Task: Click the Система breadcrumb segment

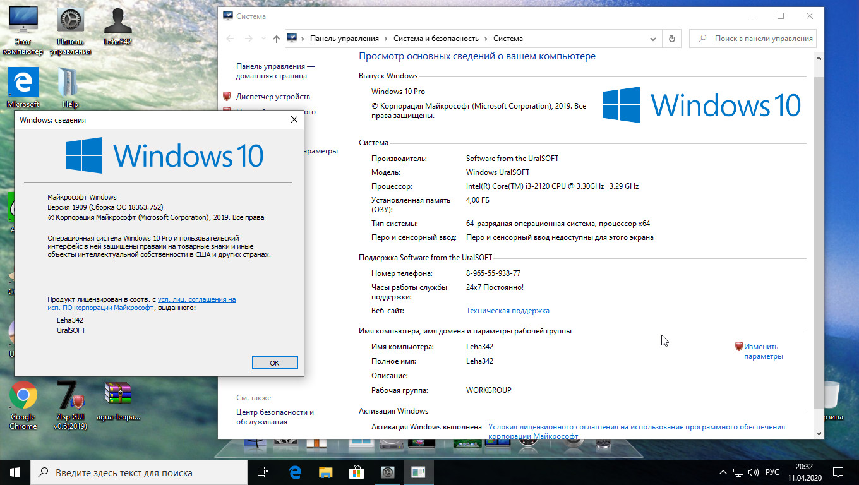Action: tap(508, 39)
